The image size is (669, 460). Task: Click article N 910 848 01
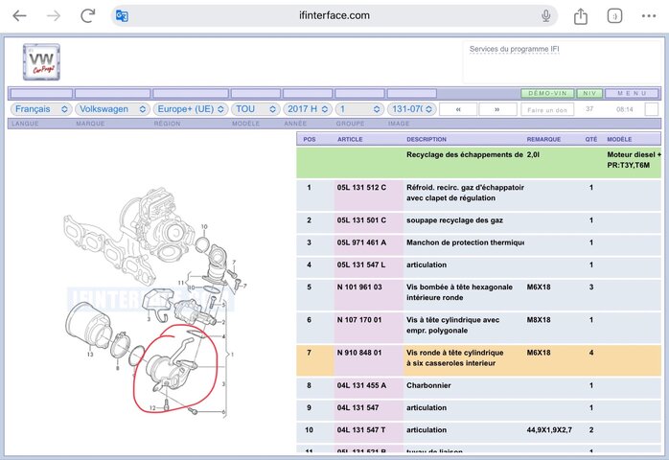coord(359,353)
